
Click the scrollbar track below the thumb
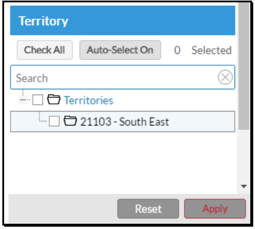[244, 157]
